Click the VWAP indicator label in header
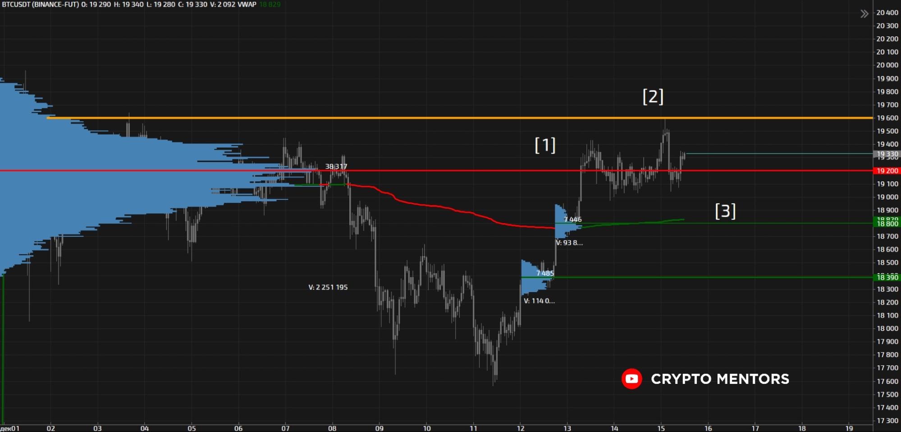The image size is (901, 432). (247, 4)
